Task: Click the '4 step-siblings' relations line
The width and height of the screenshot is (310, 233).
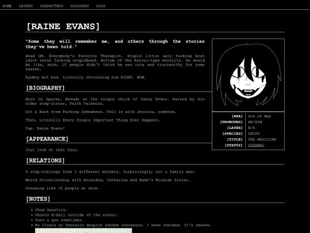Action: tap(110, 172)
